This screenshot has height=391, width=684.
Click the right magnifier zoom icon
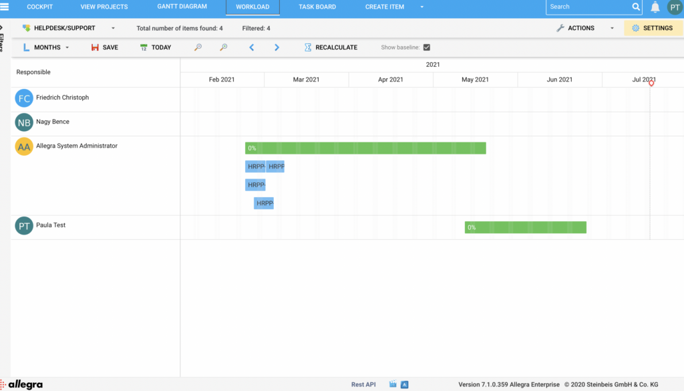point(224,47)
